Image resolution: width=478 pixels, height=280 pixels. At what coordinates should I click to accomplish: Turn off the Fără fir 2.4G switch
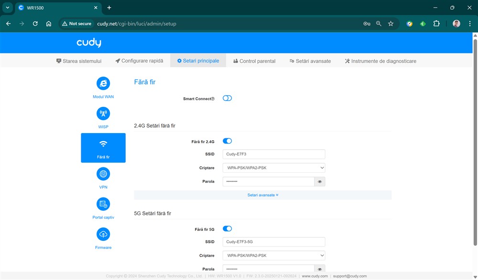tap(227, 141)
